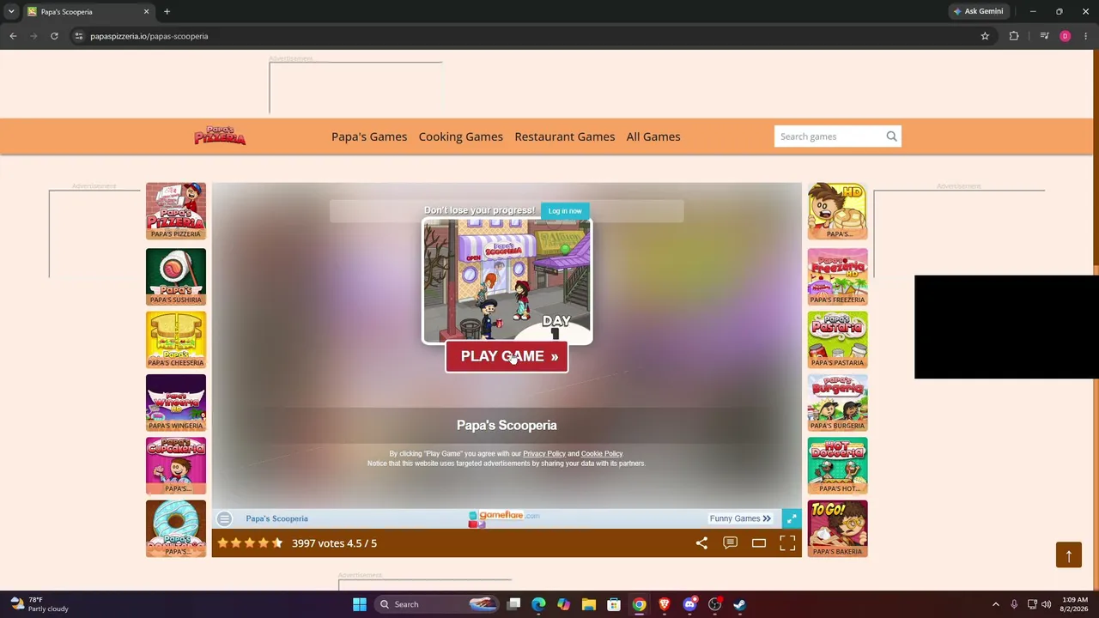Open the Papa's Pancakeria HD thumbnail
1099x618 pixels.
coord(837,211)
